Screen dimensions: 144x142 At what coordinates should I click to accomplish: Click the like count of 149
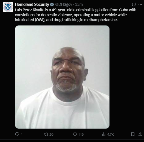(x=81, y=135)
